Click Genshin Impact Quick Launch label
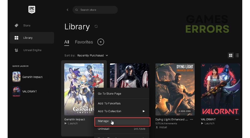Image resolution: width=250 pixels, height=138 pixels. pyautogui.click(x=32, y=77)
